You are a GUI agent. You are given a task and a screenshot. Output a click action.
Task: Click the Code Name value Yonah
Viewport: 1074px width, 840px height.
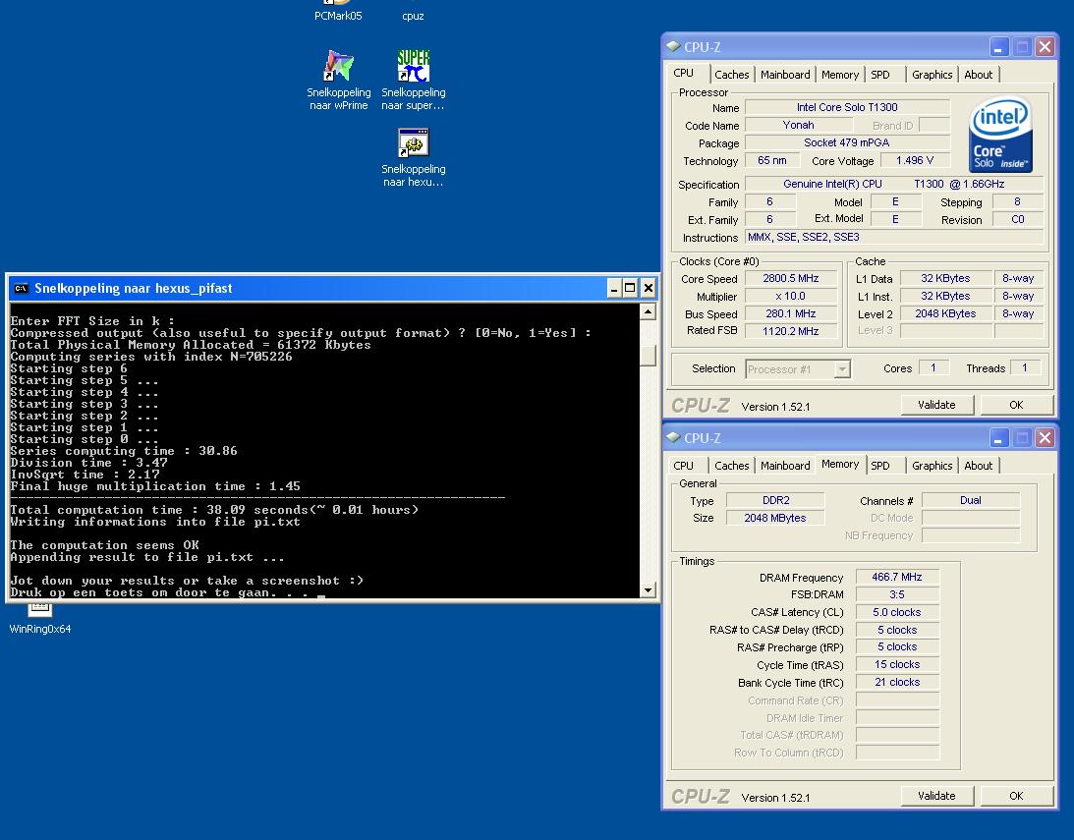799,126
